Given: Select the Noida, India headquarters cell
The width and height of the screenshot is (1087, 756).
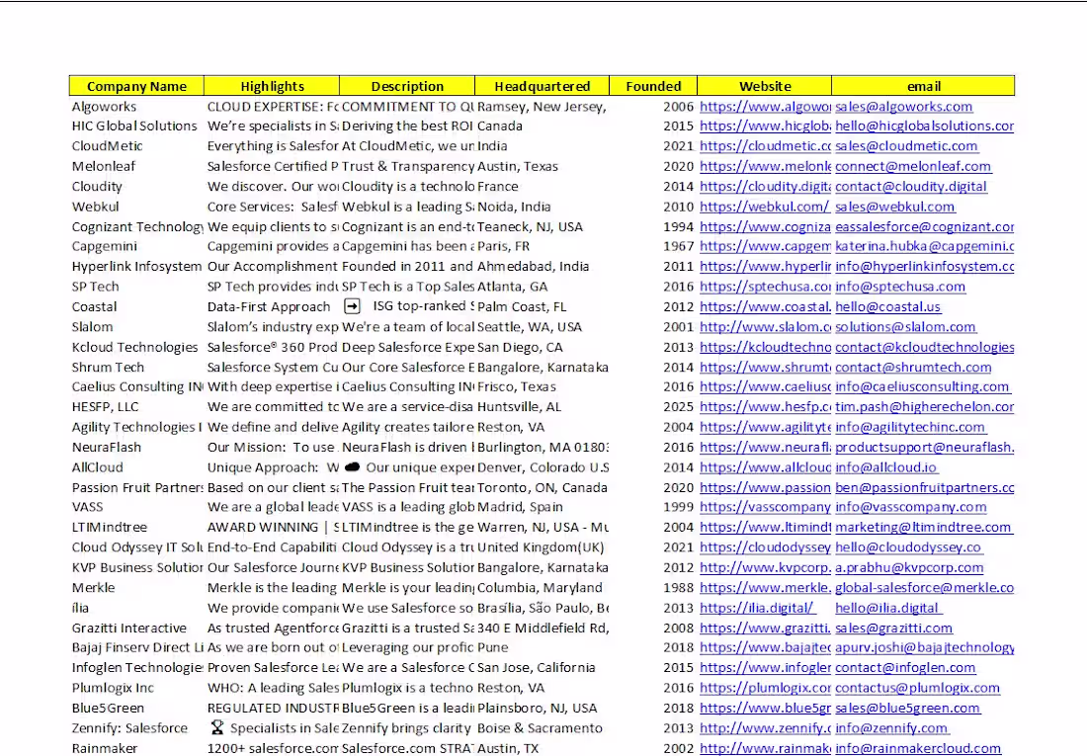Looking at the screenshot, I should [543, 207].
